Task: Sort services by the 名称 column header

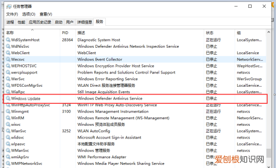Action: pyautogui.click(x=32, y=33)
